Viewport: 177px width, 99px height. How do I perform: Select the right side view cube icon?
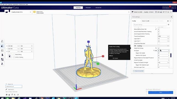tap(18, 95)
